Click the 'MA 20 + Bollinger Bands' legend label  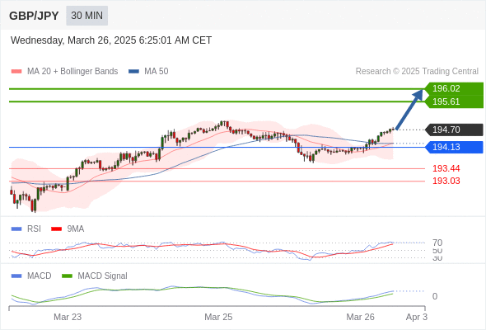[x=72, y=72]
